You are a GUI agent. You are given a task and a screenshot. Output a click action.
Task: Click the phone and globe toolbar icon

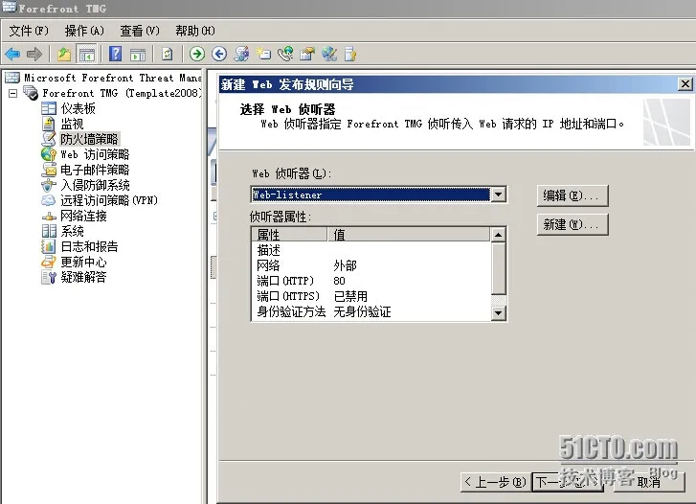pyautogui.click(x=285, y=55)
